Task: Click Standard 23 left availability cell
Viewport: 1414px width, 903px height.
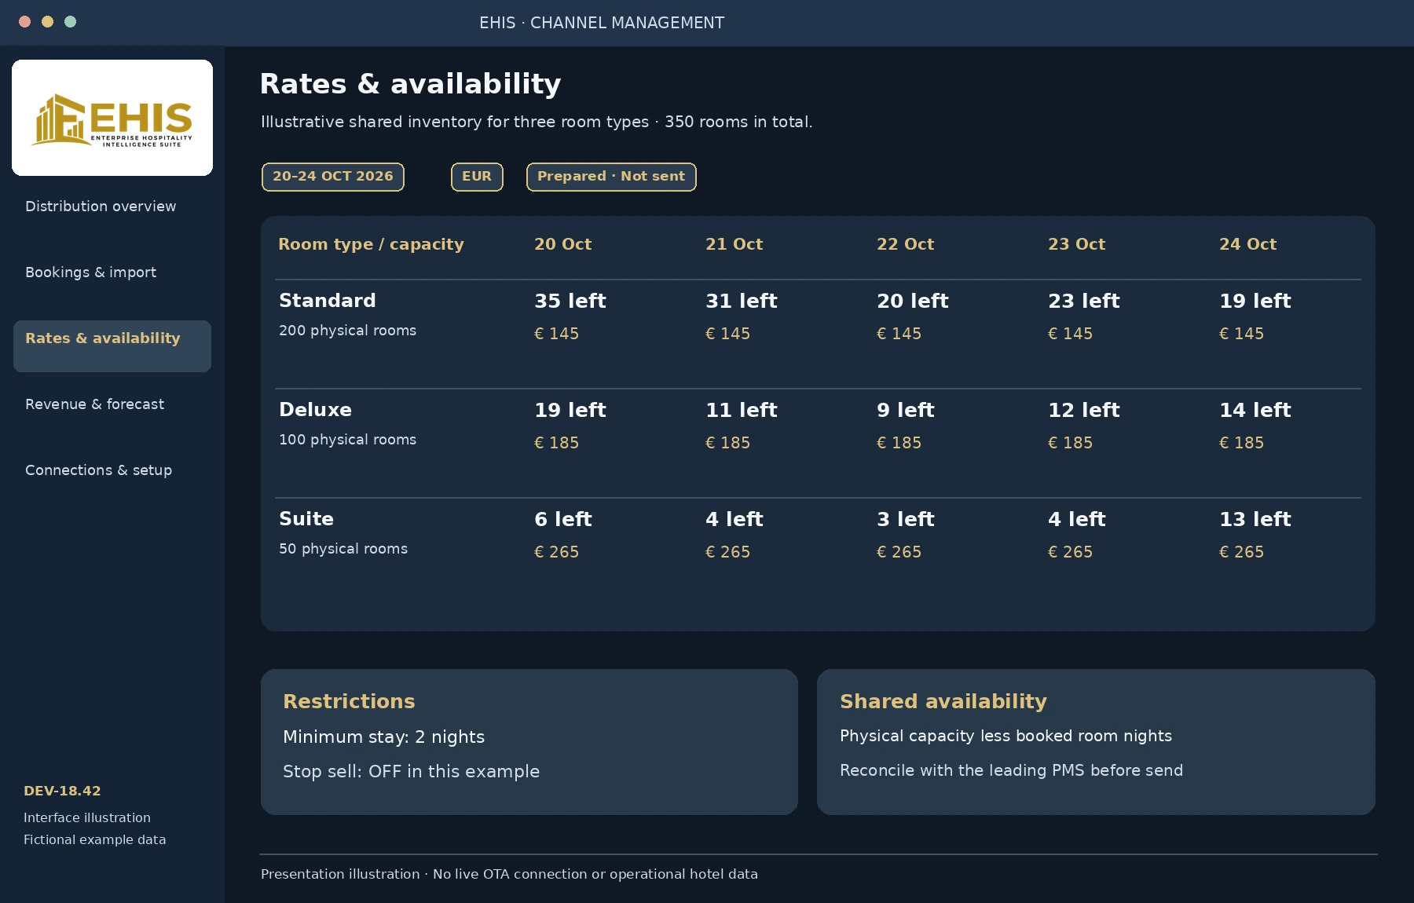Action: click(1084, 301)
